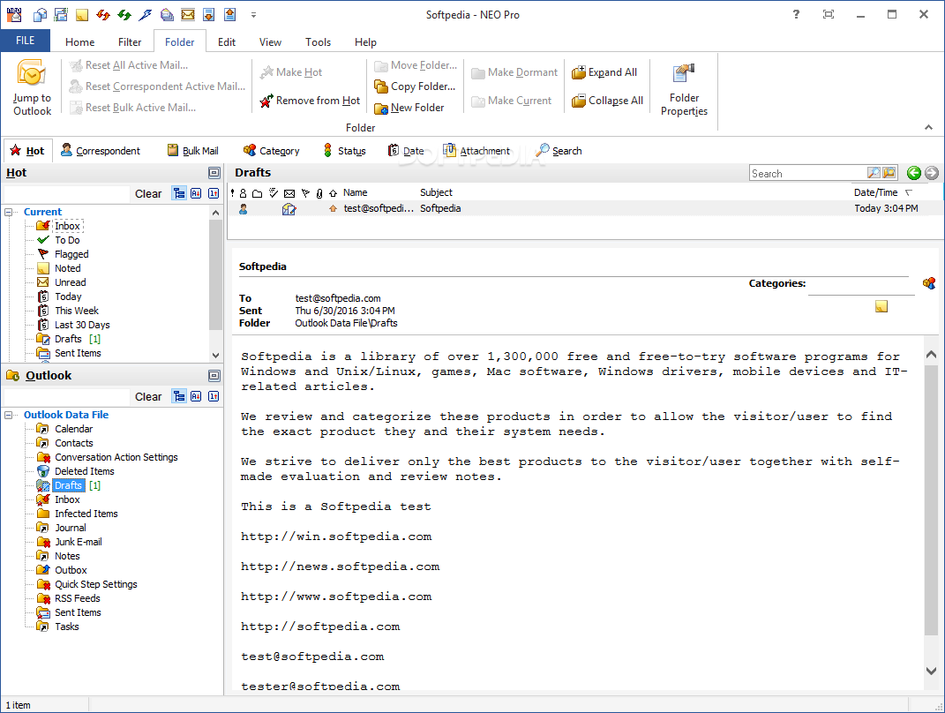Collapse the ribbon with the chevron
945x713 pixels.
point(928,127)
